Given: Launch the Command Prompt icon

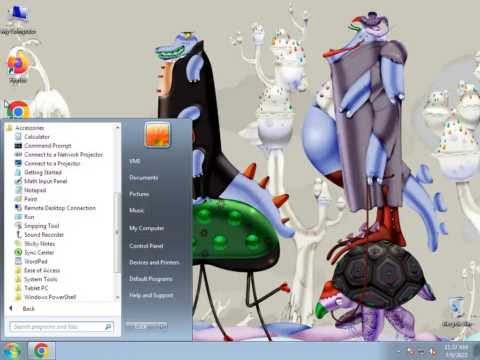Looking at the screenshot, I should click(x=18, y=145).
